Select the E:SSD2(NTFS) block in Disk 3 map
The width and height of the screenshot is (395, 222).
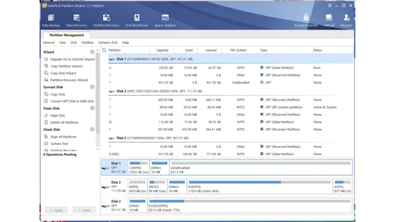pos(249,205)
